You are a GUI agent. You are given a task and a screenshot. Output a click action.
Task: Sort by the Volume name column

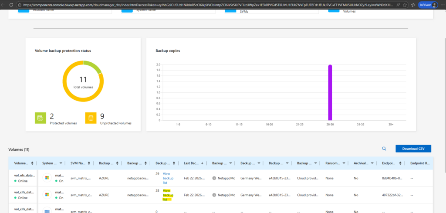[32, 163]
